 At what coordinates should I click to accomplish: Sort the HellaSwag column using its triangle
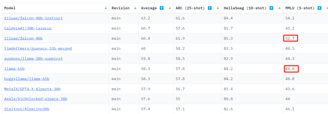click(279, 8)
